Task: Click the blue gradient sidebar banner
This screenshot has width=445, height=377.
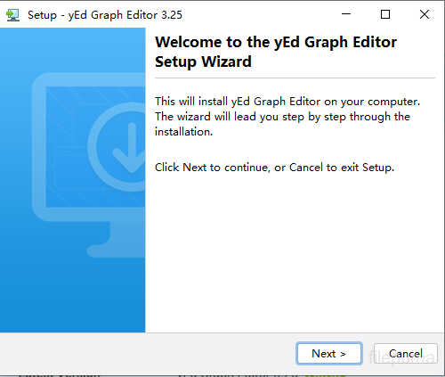Action: pyautogui.click(x=72, y=180)
